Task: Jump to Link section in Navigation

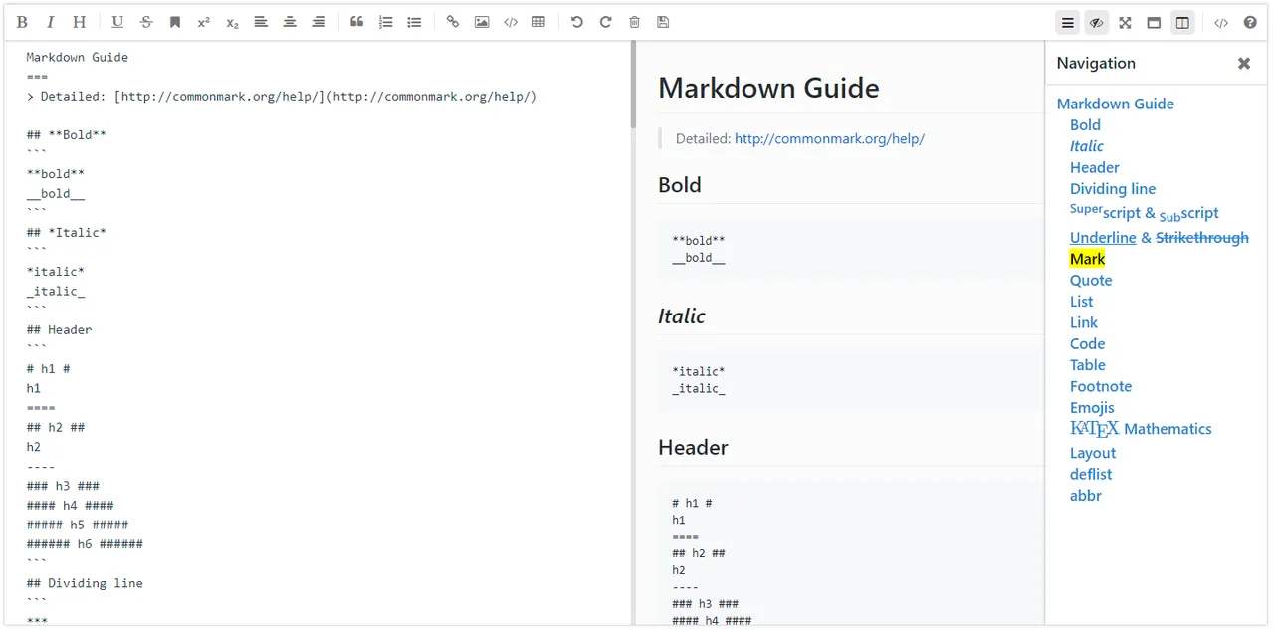Action: (x=1083, y=322)
